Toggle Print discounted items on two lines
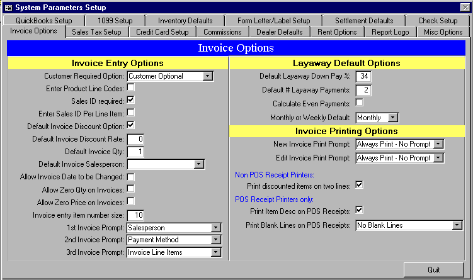This screenshot has height=280, width=473. 360,184
